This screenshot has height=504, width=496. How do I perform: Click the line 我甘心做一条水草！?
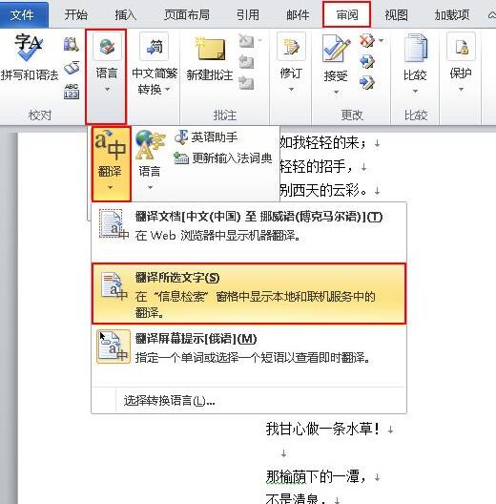322,429
